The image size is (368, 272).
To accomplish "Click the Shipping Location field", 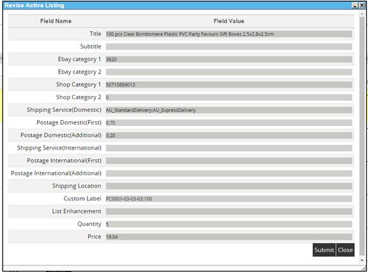I will tap(229, 186).
